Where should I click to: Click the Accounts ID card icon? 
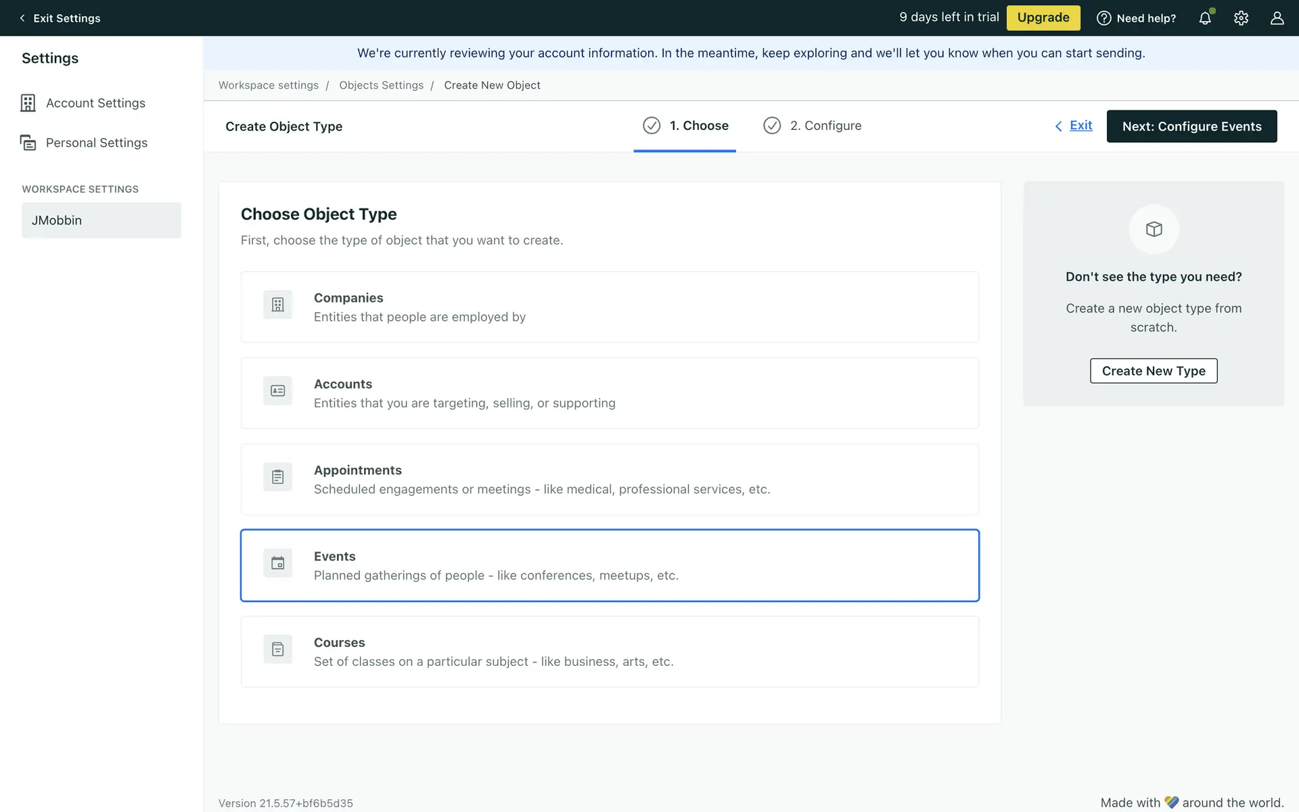tap(277, 391)
